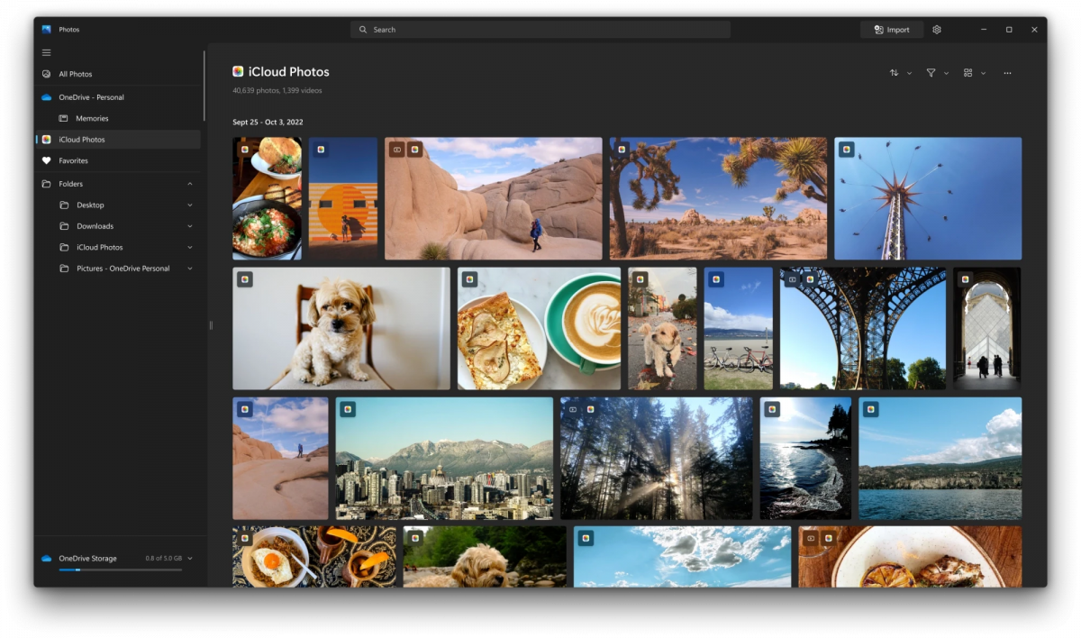Select OneDrive - Personal in sidebar

[118, 97]
